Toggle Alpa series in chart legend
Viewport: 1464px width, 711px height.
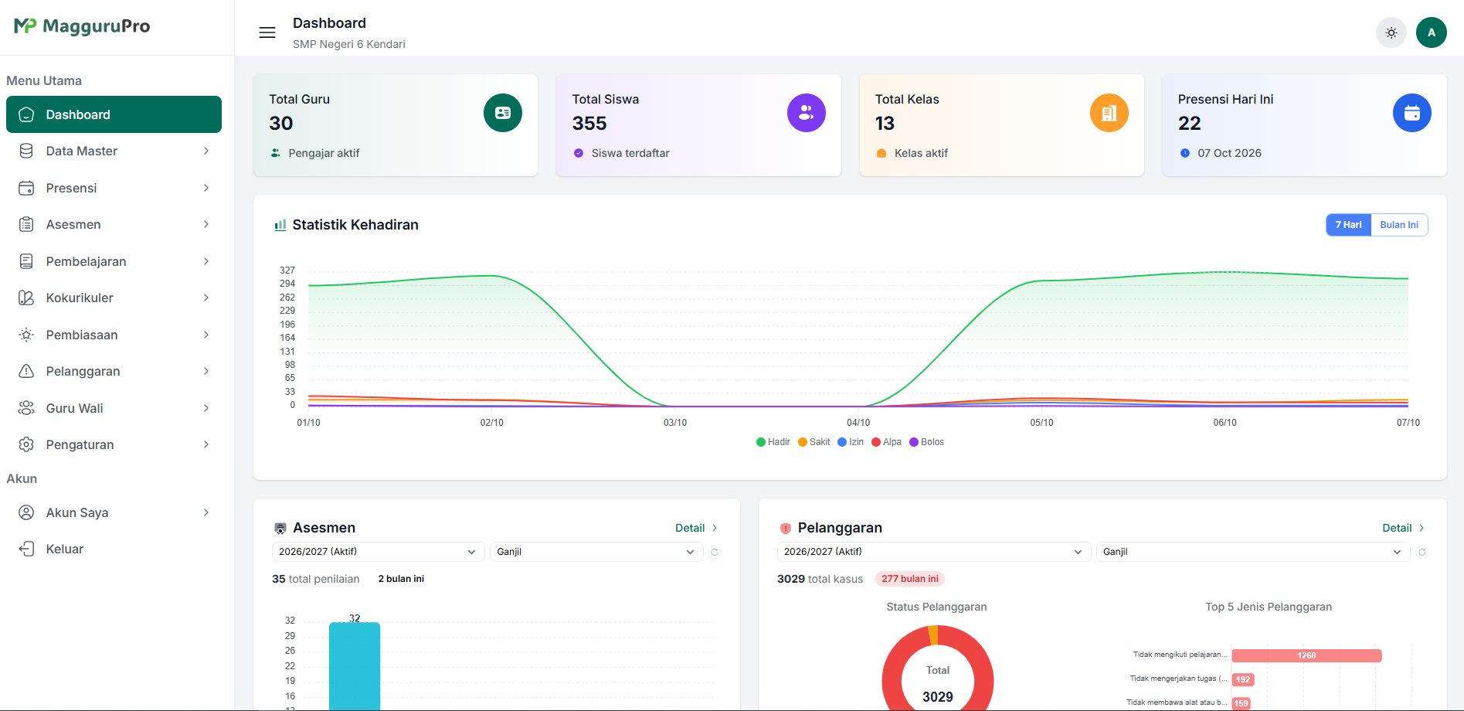click(x=886, y=442)
